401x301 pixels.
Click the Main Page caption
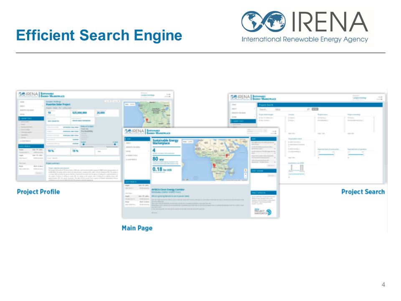click(137, 228)
